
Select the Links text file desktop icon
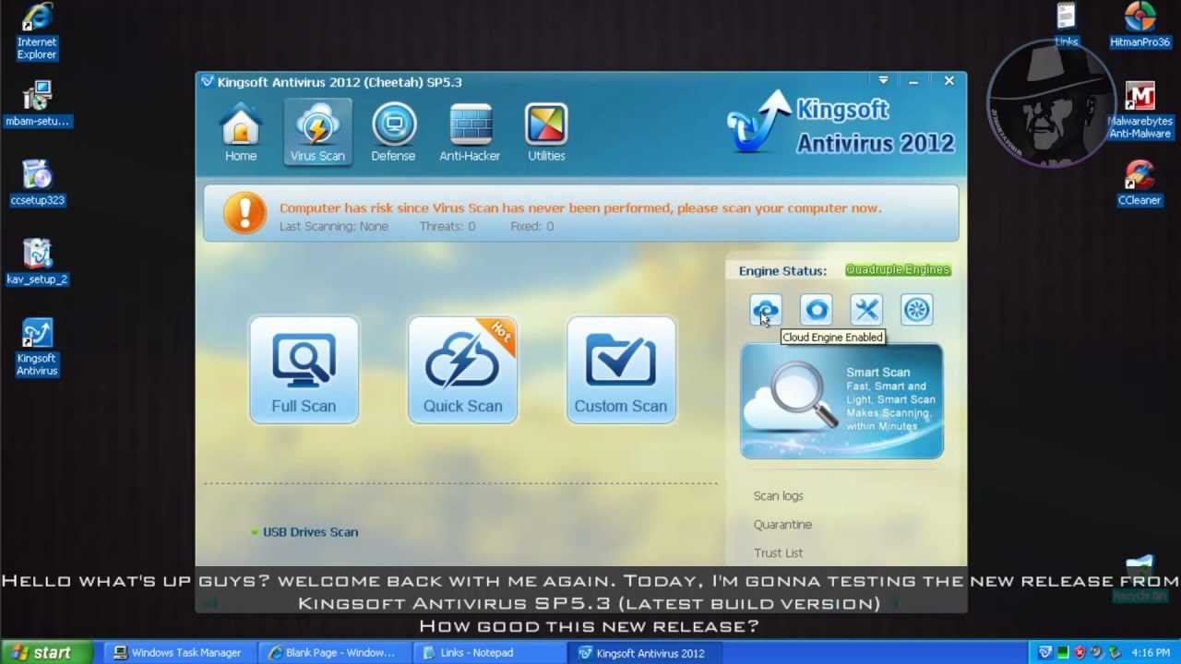point(1067,25)
